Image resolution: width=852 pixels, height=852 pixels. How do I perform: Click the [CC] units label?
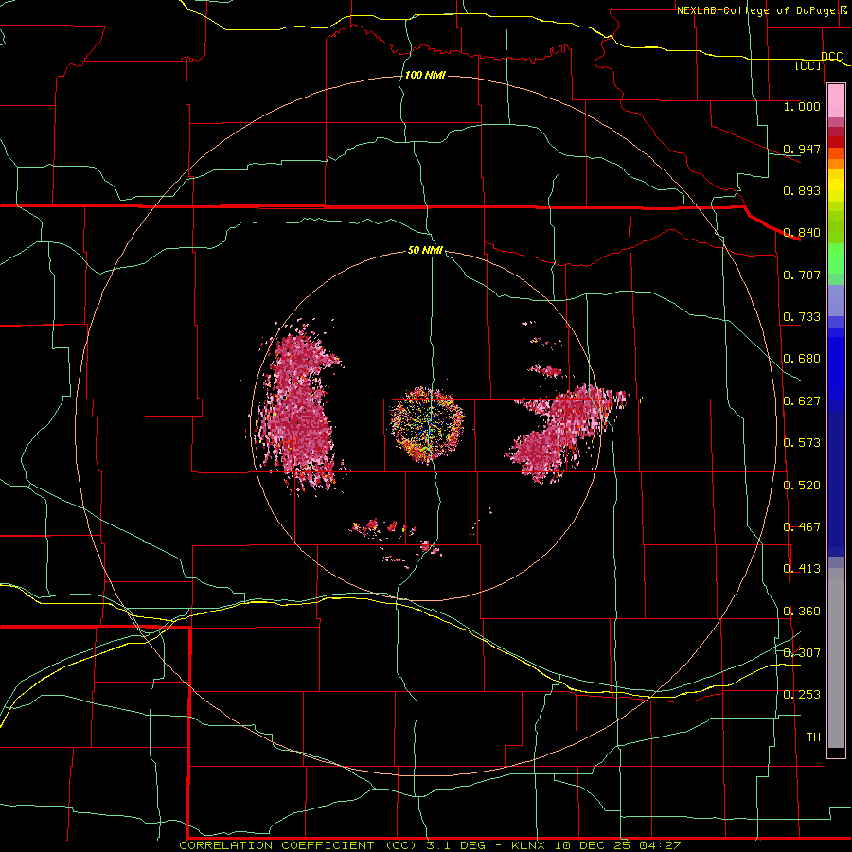click(x=808, y=65)
